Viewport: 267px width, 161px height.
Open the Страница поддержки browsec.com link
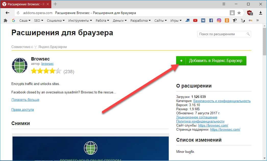(225, 130)
